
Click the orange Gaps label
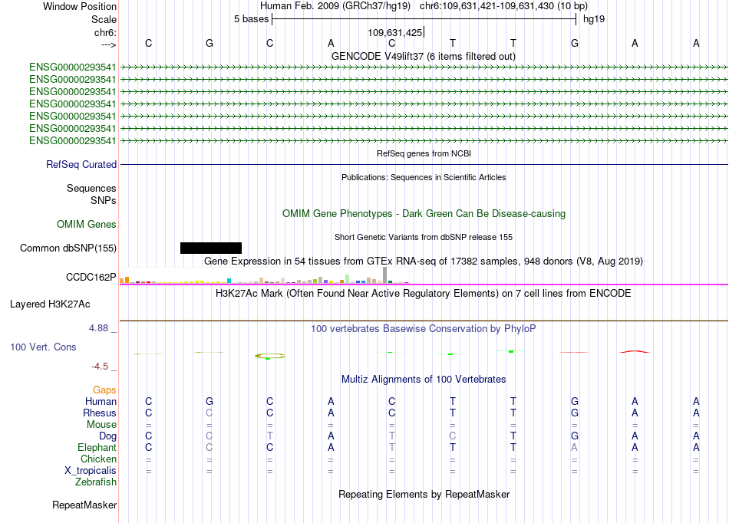point(104,390)
